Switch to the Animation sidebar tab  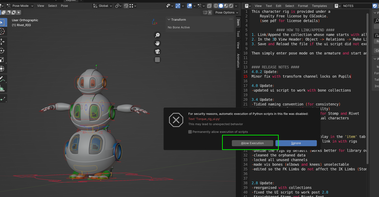pos(238,60)
